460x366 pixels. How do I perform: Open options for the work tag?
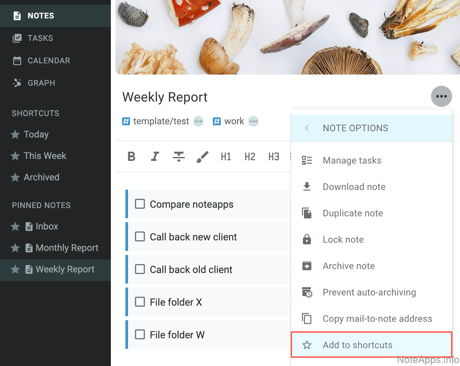(253, 121)
